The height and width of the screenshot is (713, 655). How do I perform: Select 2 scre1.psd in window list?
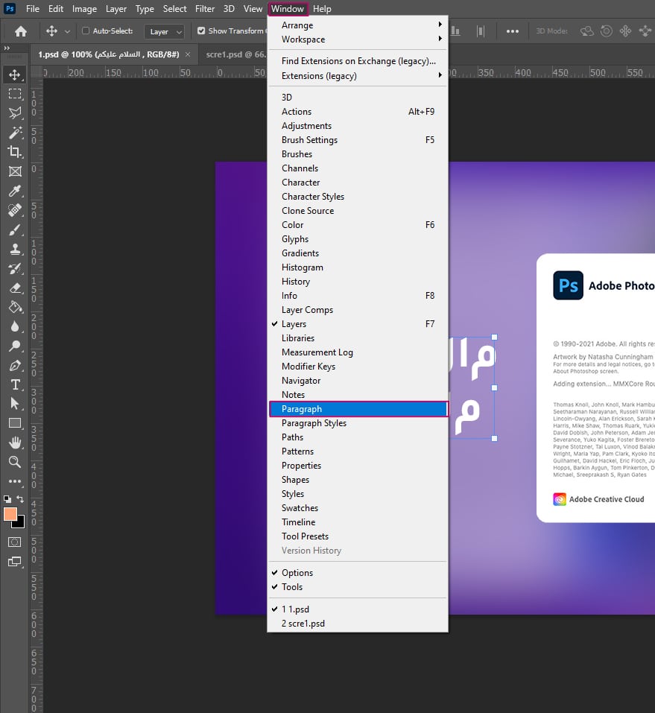(x=358, y=624)
